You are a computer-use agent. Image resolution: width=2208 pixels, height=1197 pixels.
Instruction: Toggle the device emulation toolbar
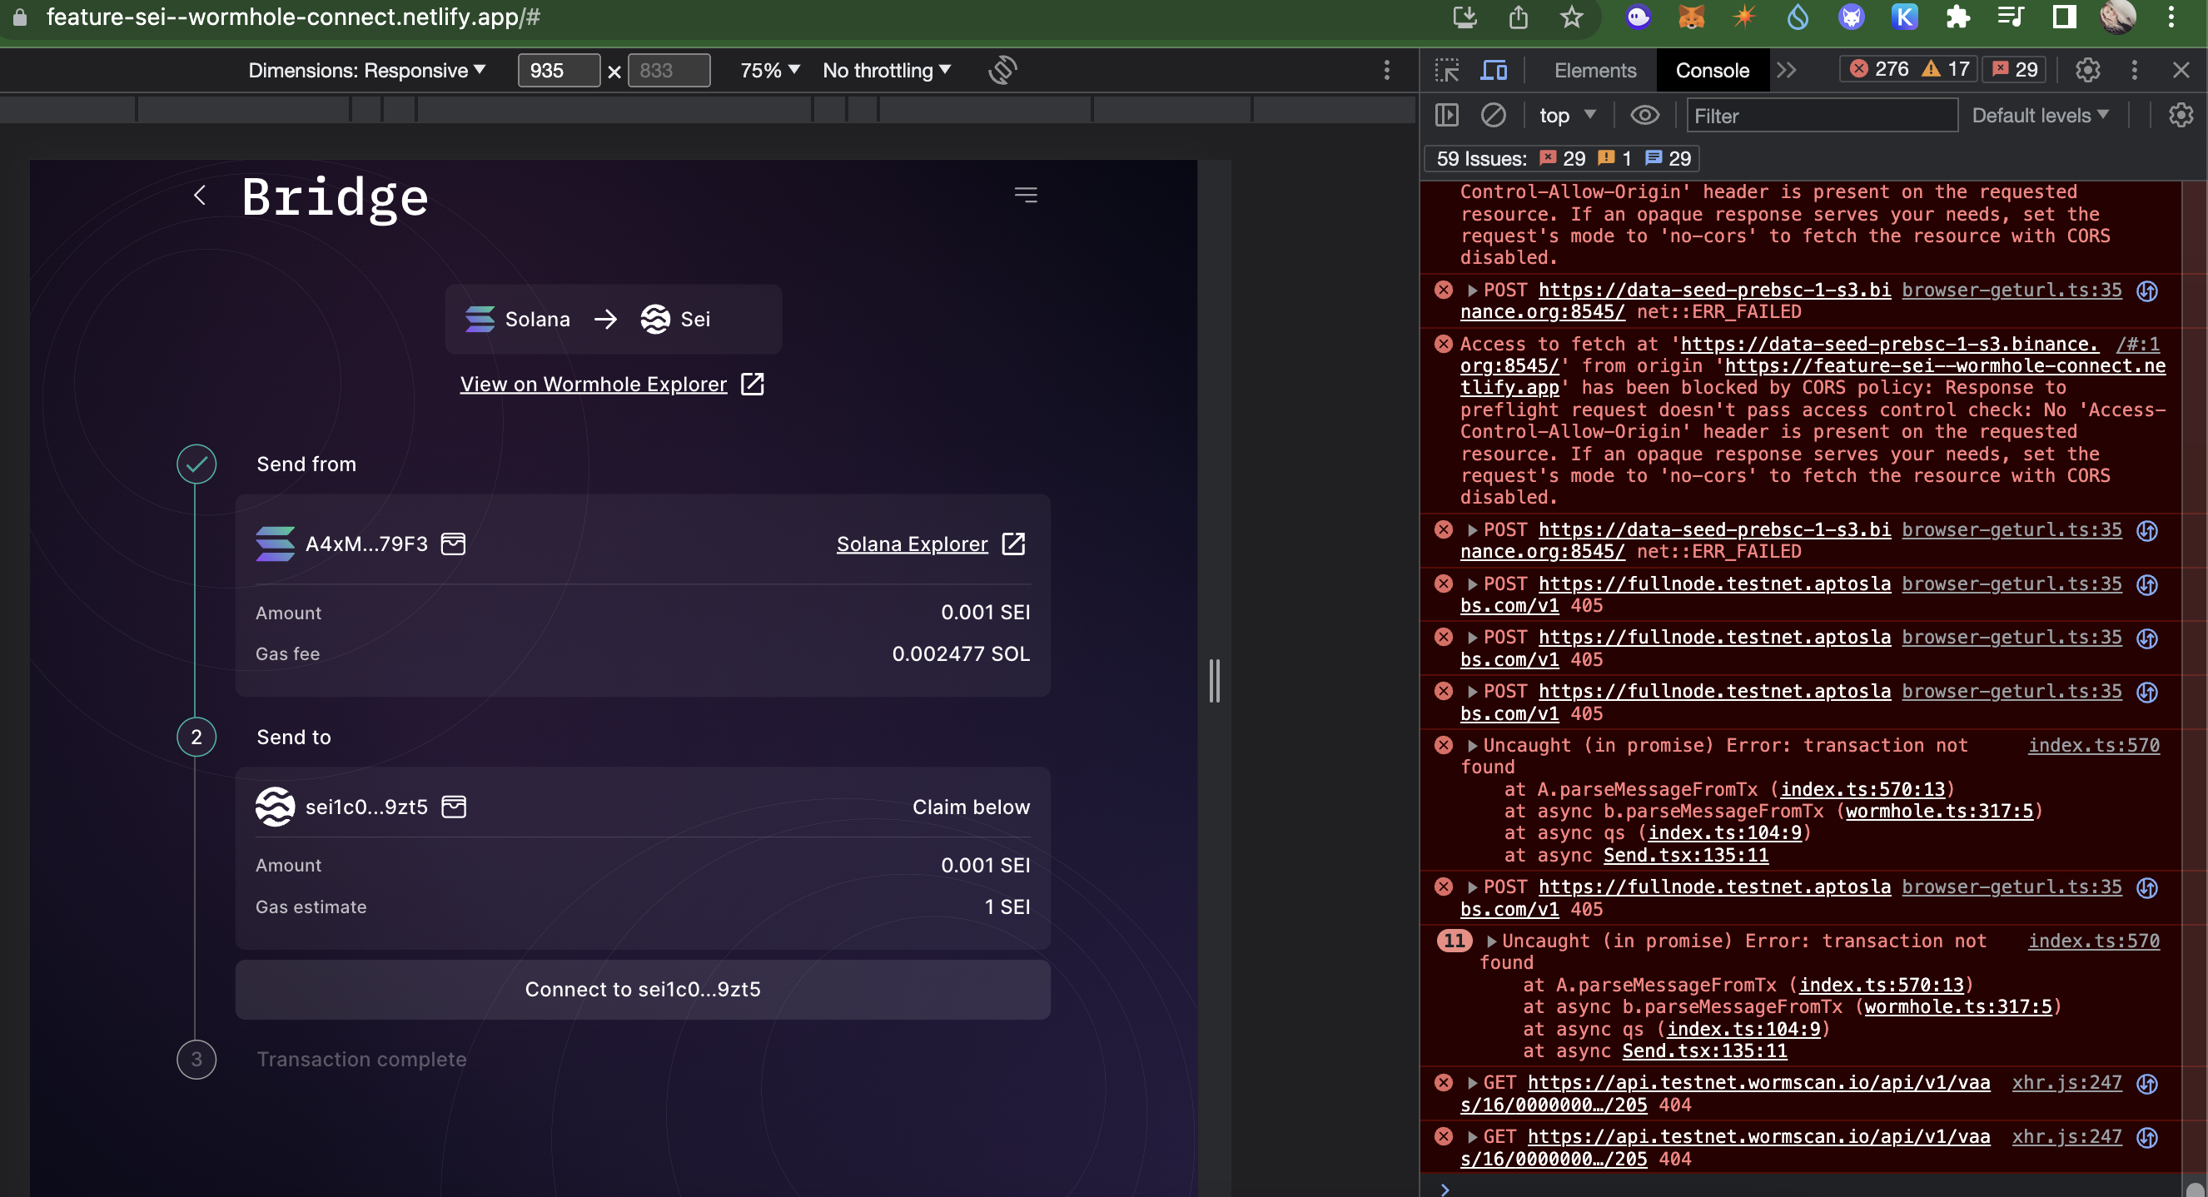pos(1493,69)
